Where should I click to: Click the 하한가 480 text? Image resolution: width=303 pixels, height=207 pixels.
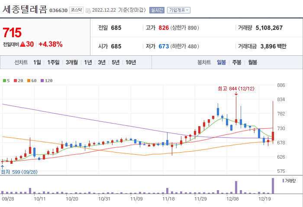point(184,46)
